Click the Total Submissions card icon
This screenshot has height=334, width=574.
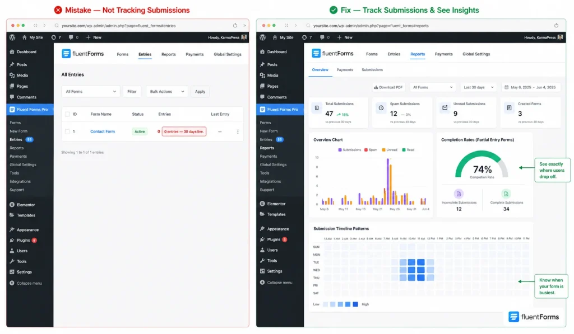tap(317, 108)
